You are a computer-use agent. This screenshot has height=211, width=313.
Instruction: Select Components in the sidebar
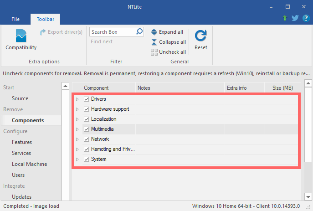28,120
